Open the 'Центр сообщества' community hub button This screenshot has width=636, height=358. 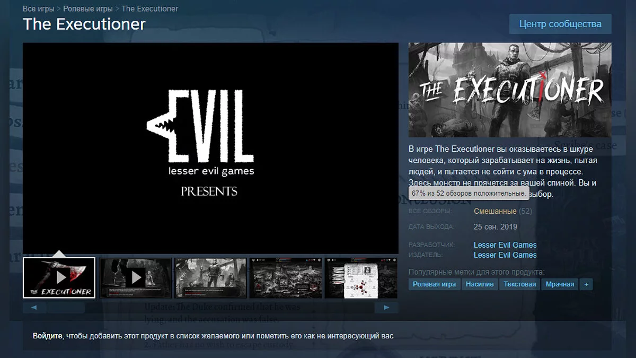tap(560, 24)
